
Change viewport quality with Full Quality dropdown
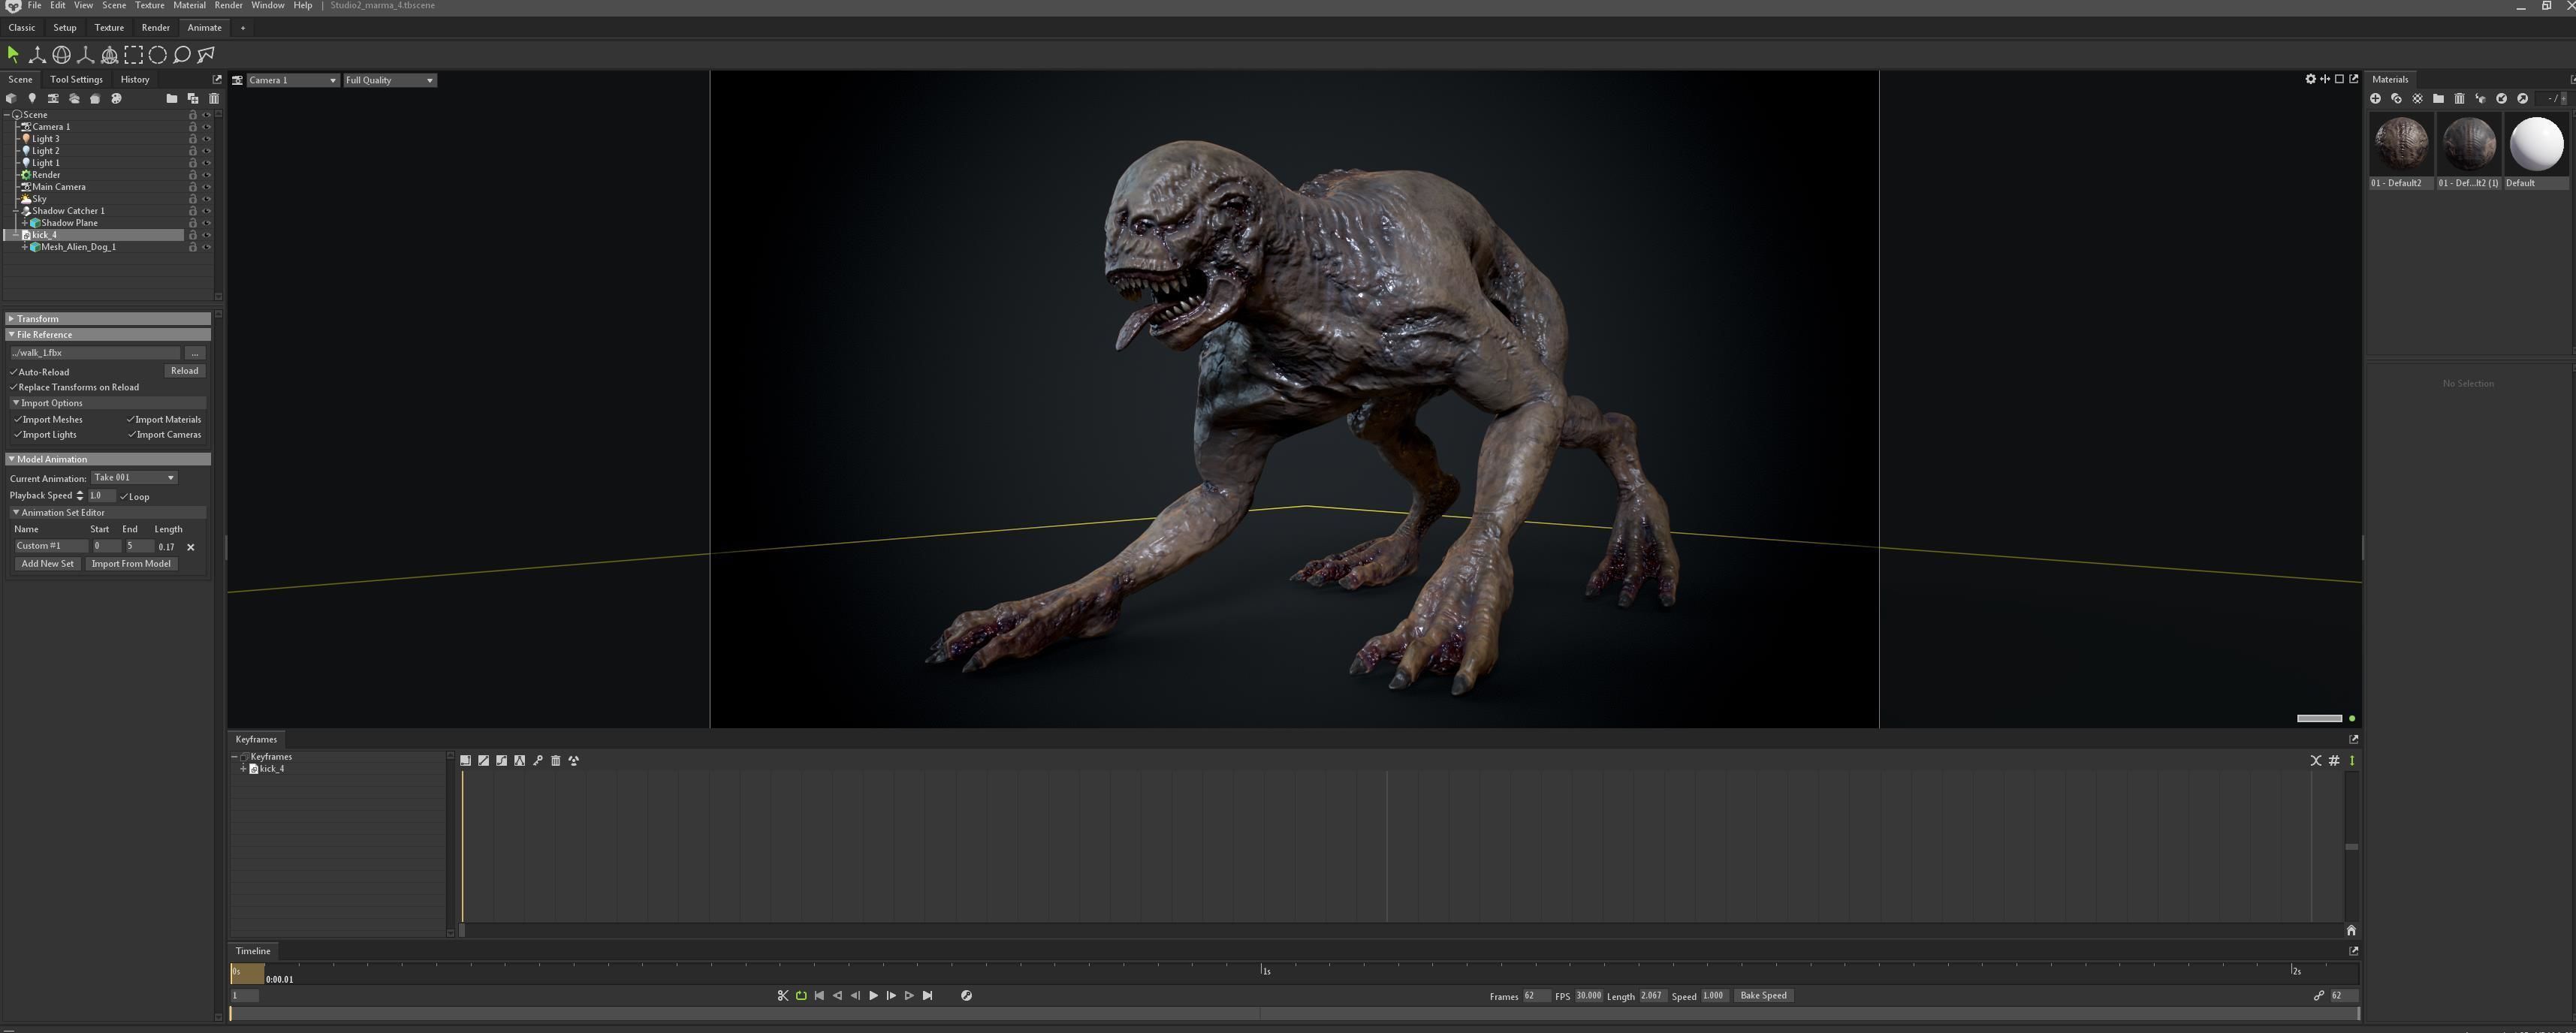(x=389, y=80)
